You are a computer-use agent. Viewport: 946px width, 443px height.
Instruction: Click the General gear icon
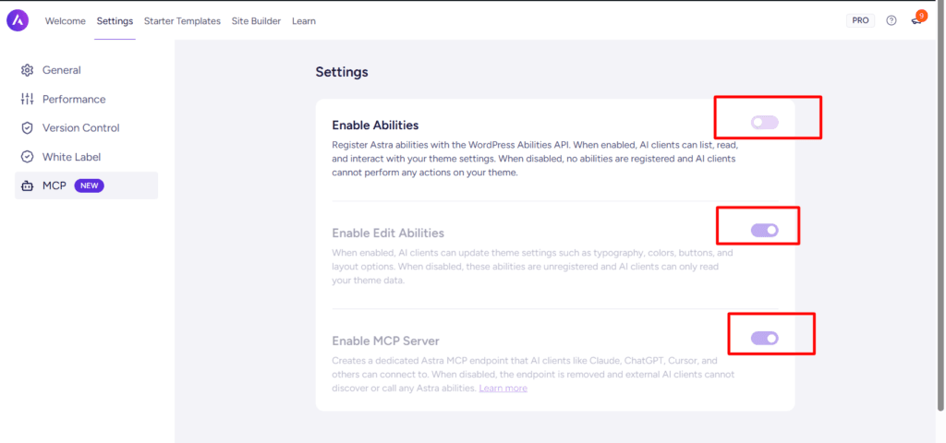pos(27,70)
